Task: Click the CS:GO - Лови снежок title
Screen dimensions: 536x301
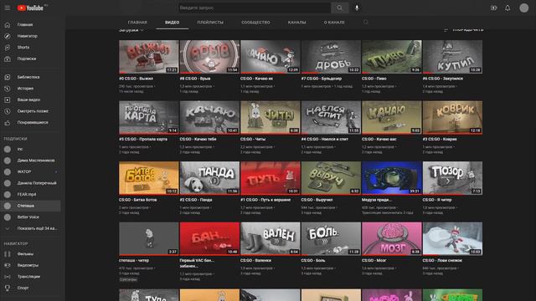Action: [x=442, y=260]
